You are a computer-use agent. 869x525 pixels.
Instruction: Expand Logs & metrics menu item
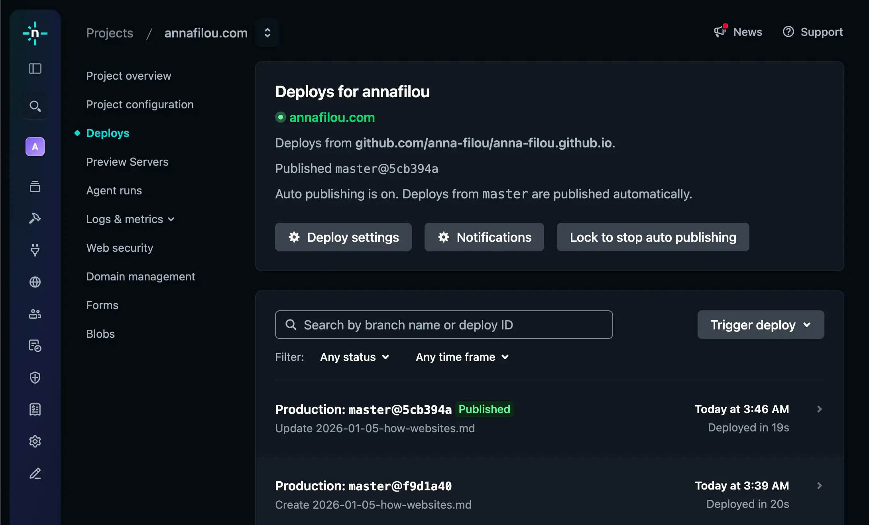tap(130, 219)
